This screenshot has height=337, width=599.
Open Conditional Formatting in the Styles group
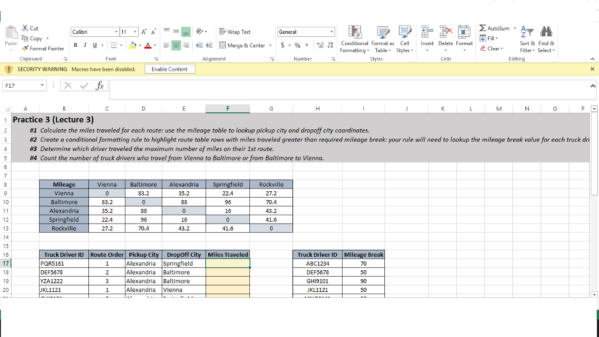[354, 32]
